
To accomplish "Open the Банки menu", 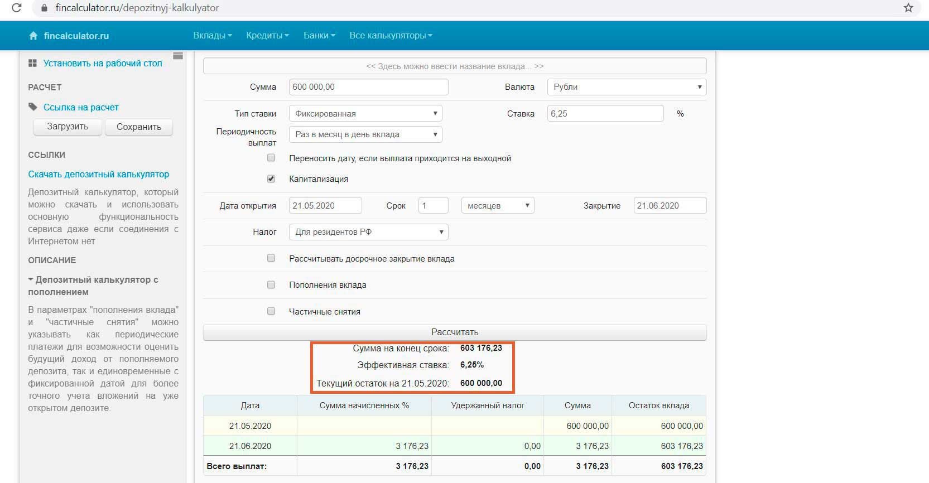I will pyautogui.click(x=319, y=35).
